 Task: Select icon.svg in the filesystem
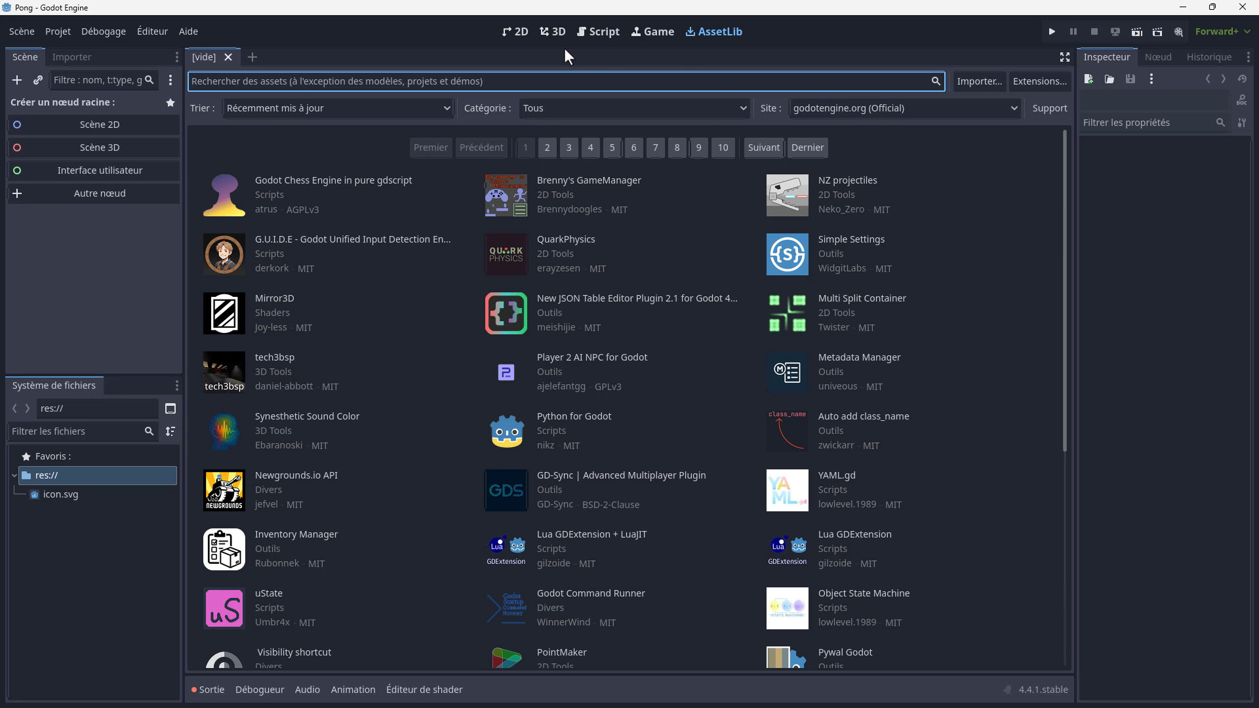coord(60,494)
